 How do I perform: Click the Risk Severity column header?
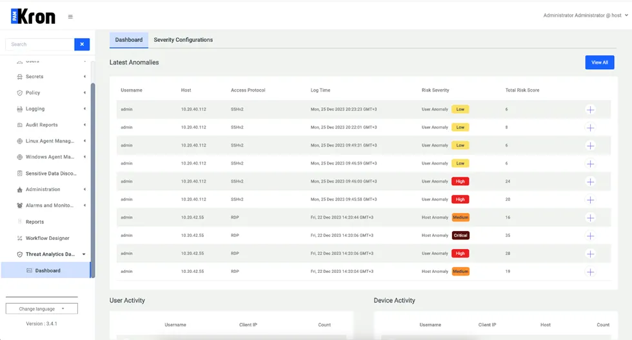coord(435,90)
